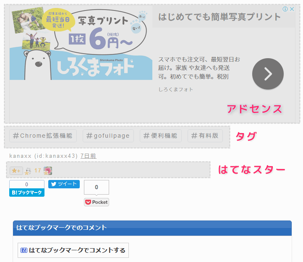Click the Pocket count bubble showing 0
Image resolution: width=303 pixels, height=262 pixels.
pyautogui.click(x=97, y=187)
